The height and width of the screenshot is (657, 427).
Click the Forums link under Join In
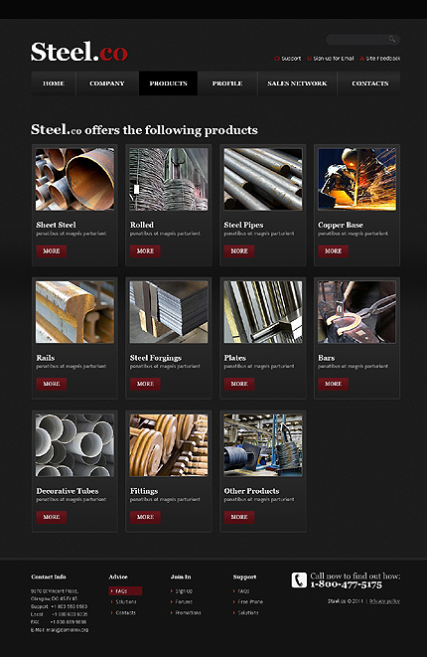pos(184,601)
